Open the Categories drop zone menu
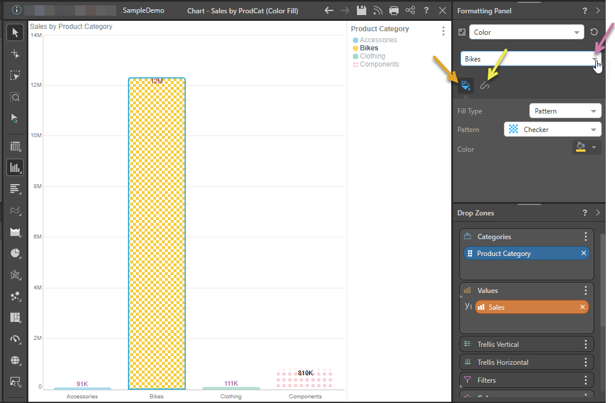Screen dimensions: 615x403 (585, 237)
